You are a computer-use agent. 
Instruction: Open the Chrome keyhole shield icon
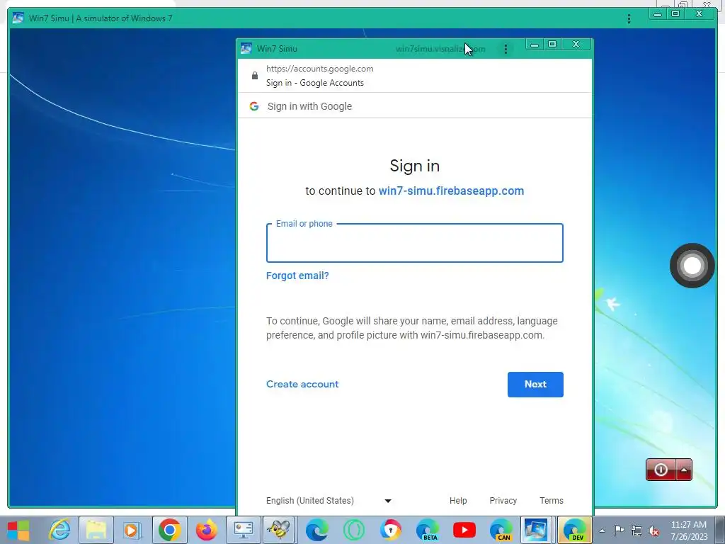pos(391,530)
